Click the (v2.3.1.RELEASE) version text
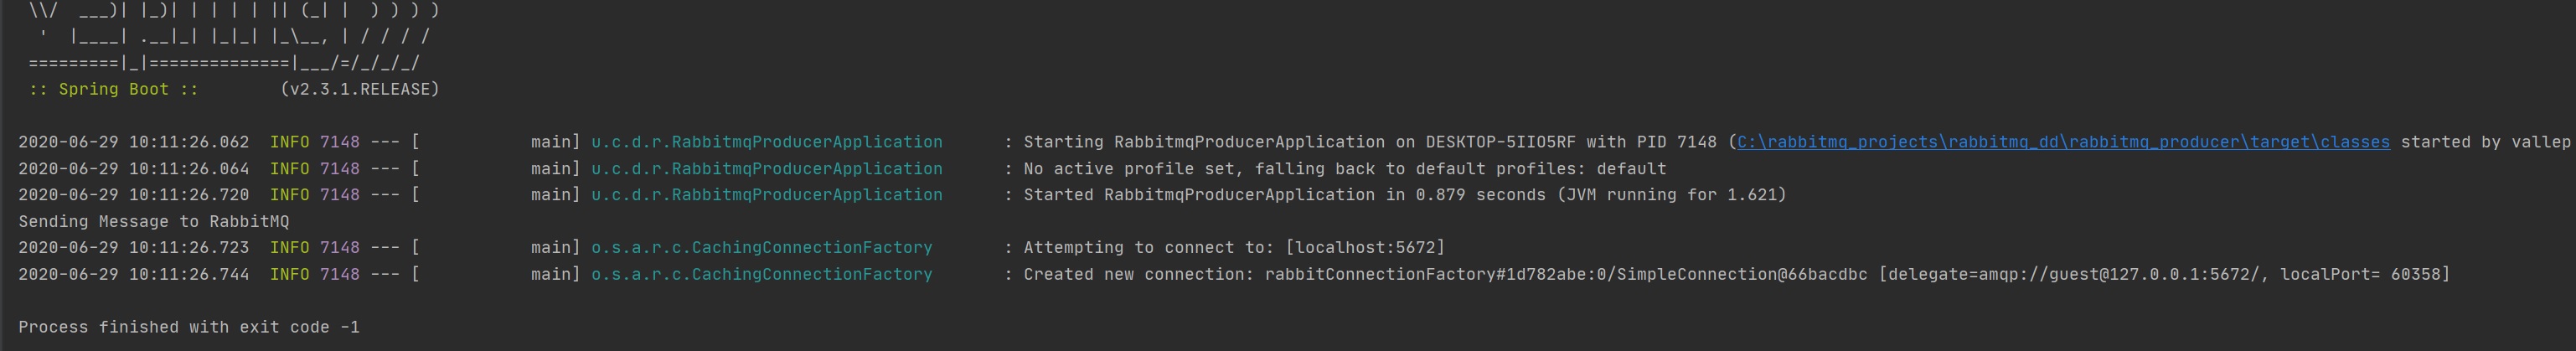 (x=359, y=89)
